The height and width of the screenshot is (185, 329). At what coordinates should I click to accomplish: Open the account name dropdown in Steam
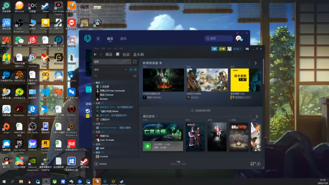[237, 49]
